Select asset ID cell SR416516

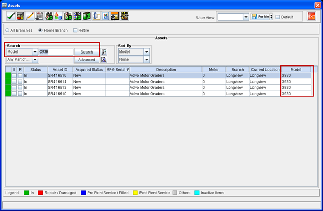click(x=60, y=75)
